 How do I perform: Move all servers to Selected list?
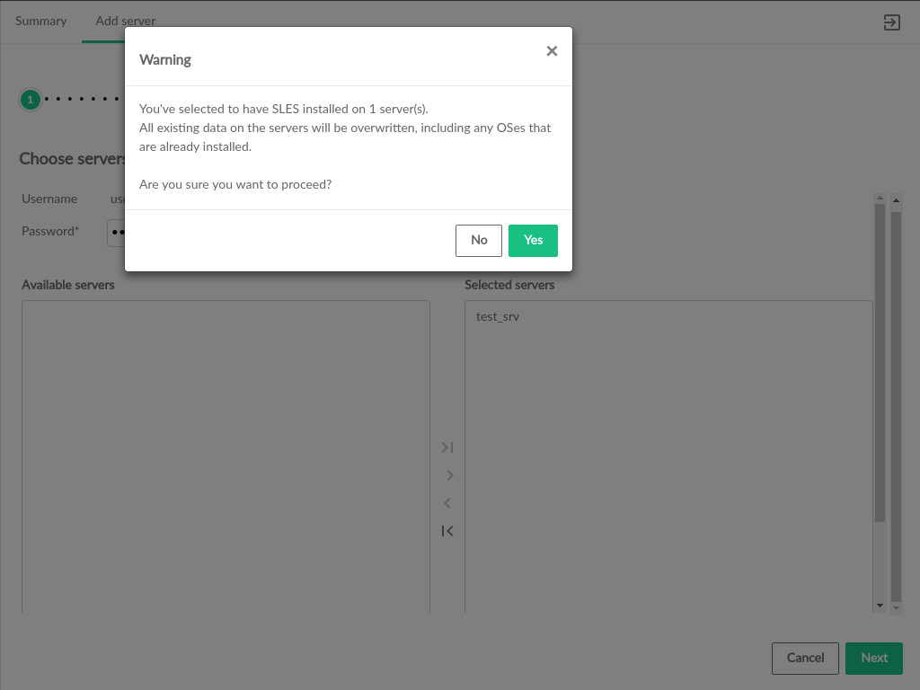point(447,447)
